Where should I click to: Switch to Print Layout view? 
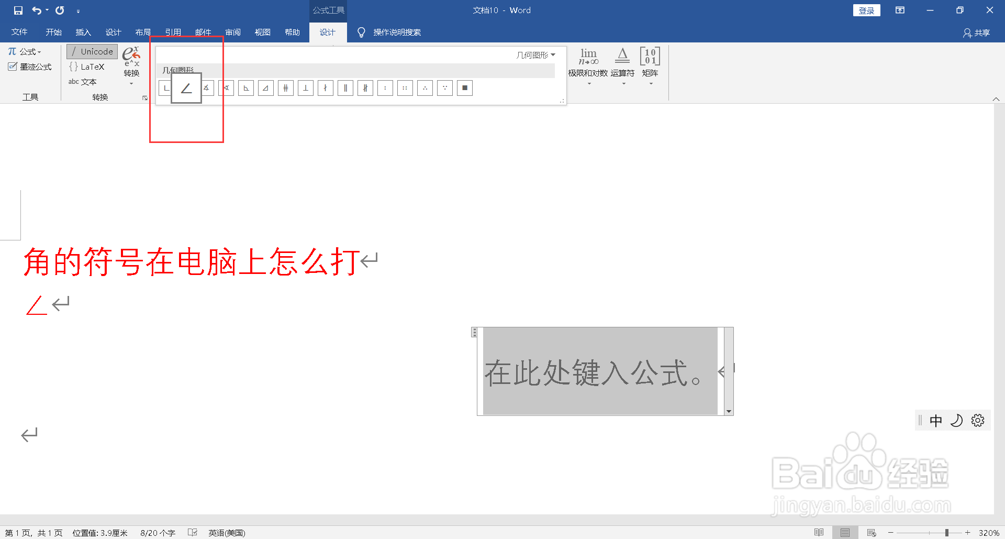(845, 532)
